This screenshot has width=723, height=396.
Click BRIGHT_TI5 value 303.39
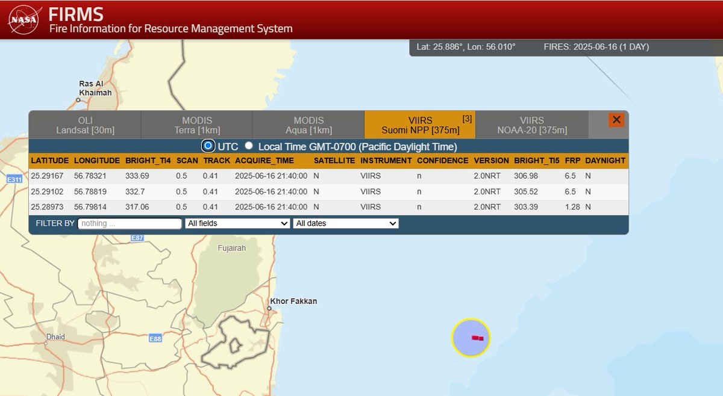(x=527, y=206)
